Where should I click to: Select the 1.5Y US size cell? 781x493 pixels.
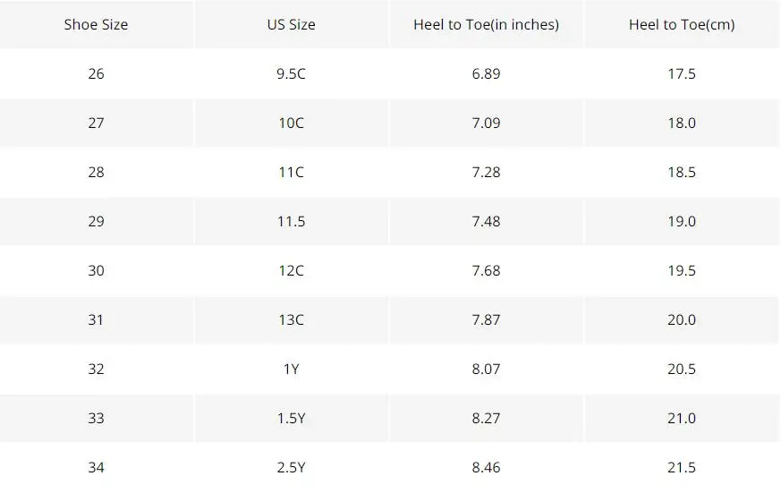coord(292,419)
